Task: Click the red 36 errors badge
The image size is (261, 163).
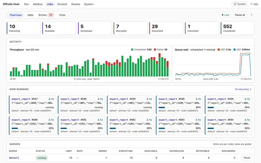Action: pos(51,15)
